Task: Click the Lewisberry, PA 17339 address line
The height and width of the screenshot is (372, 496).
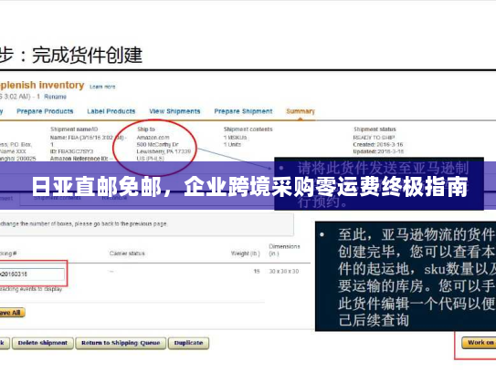Action: 164,151
